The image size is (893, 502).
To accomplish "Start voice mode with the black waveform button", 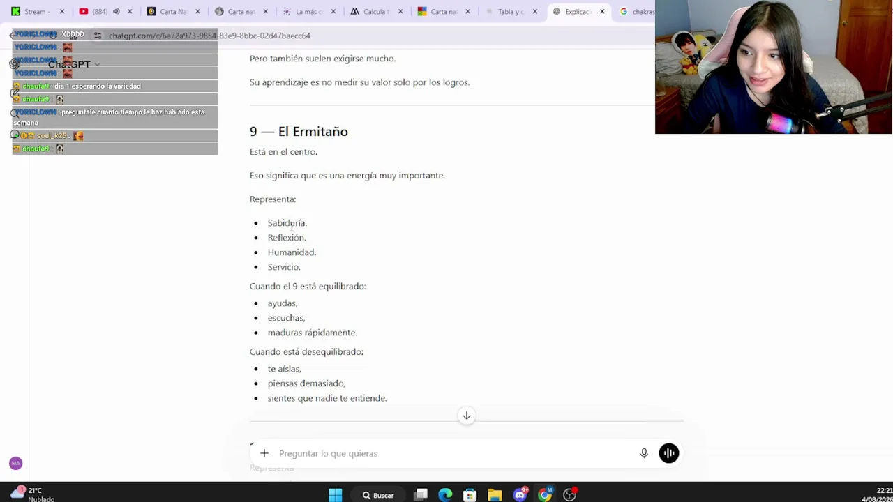I will [x=668, y=453].
